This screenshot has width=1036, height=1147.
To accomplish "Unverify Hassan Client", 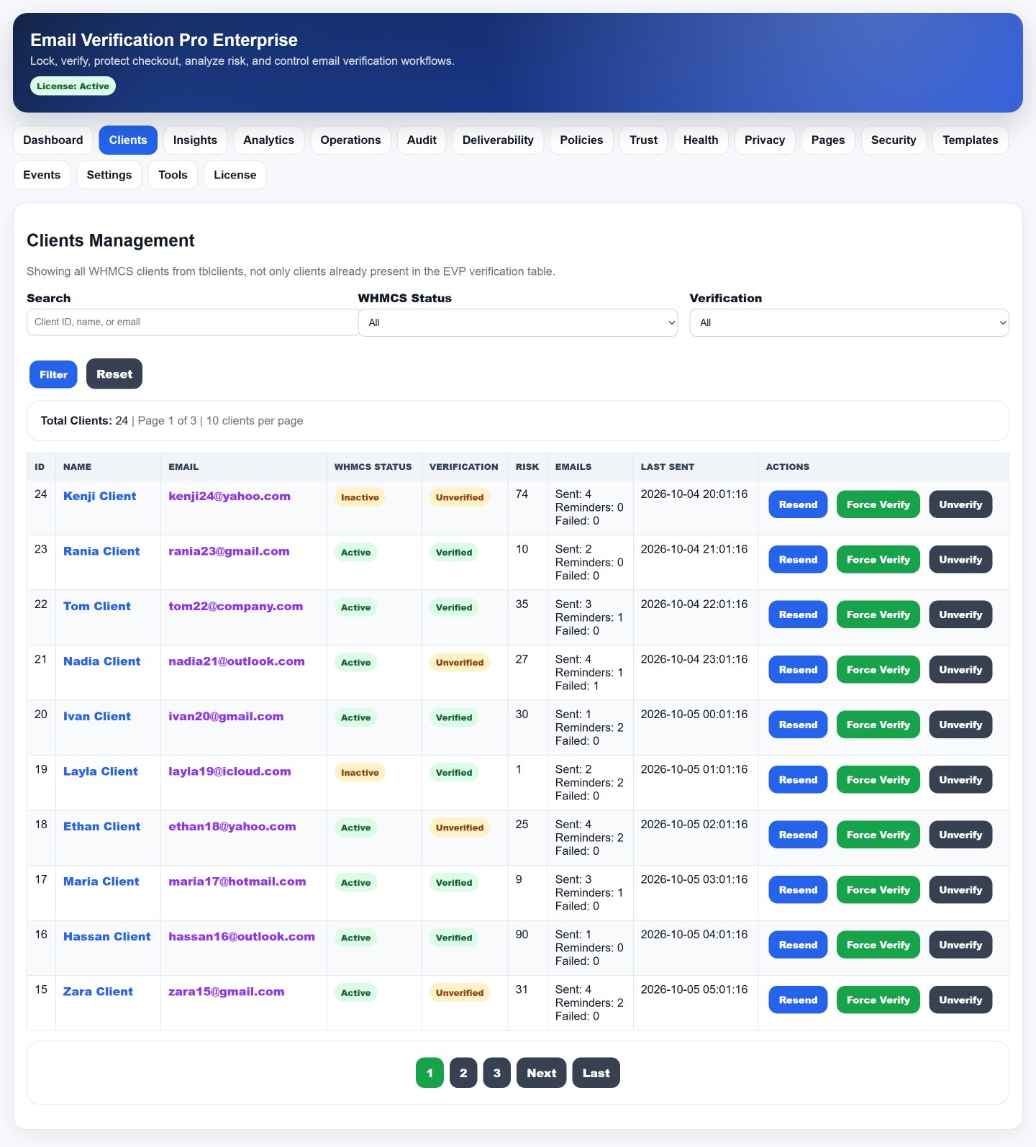I will pos(960,945).
